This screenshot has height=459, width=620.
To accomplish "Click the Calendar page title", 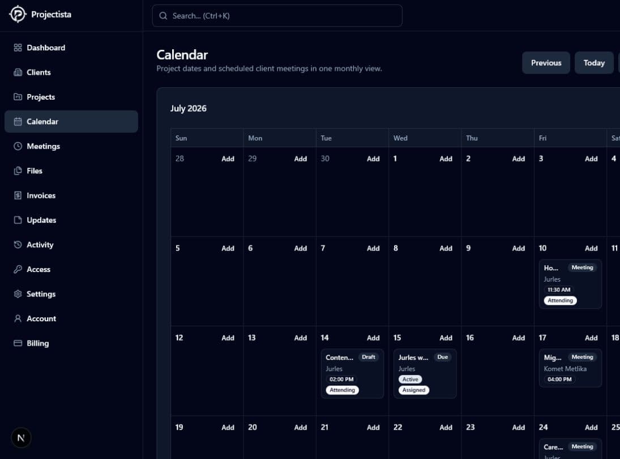I will click(182, 54).
